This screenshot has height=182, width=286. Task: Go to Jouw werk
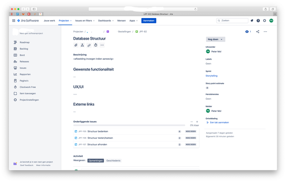point(49,20)
